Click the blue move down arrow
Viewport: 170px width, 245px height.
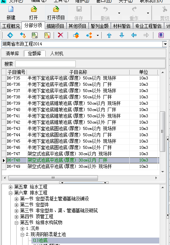[122, 35]
